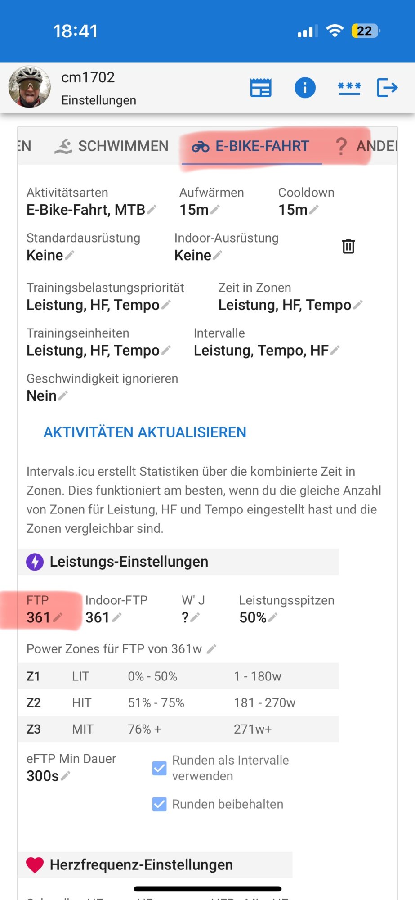This screenshot has height=900, width=415.
Task: Delete sport settings with trash icon
Action: (348, 247)
